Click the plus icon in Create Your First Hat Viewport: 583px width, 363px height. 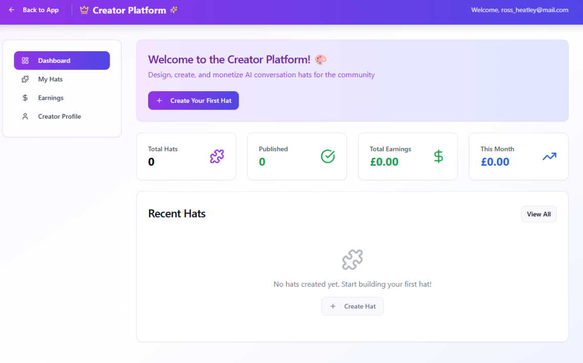coord(159,101)
